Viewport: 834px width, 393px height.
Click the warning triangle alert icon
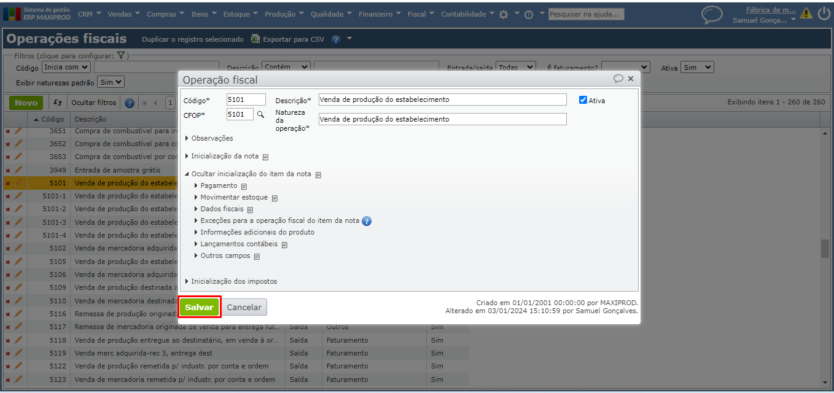[806, 14]
